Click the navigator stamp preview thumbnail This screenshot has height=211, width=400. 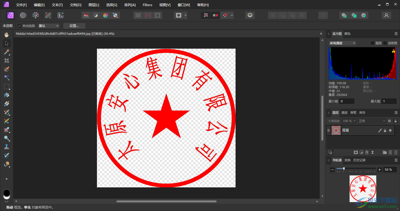pyautogui.click(x=363, y=188)
